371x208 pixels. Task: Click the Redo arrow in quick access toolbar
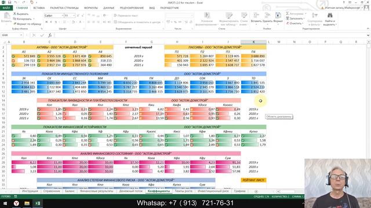click(x=23, y=2)
